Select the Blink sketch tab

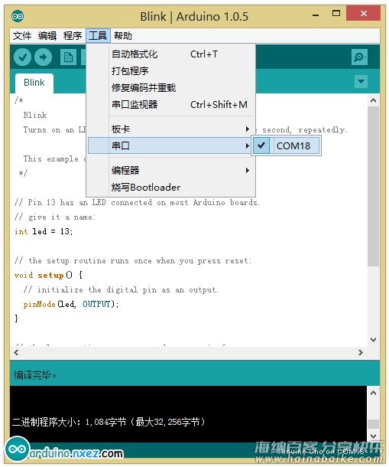(x=34, y=83)
